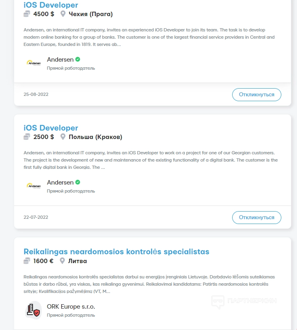Click the Andersen logo in the Prague listing
Viewport: 297px width, 330px height.
33,63
